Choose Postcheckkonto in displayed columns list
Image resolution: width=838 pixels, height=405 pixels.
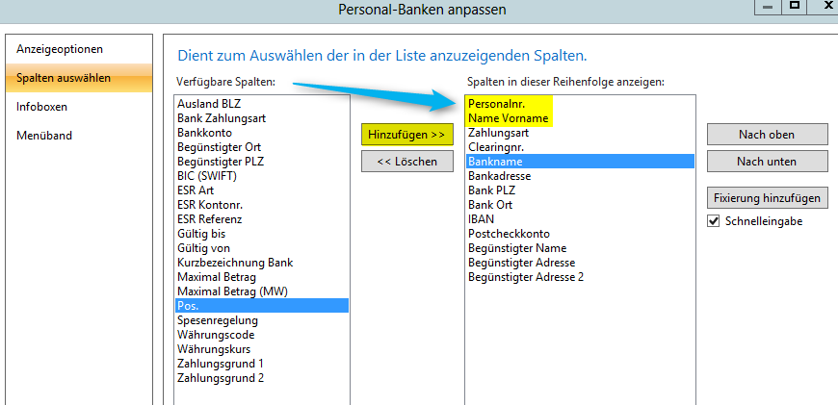pyautogui.click(x=509, y=234)
